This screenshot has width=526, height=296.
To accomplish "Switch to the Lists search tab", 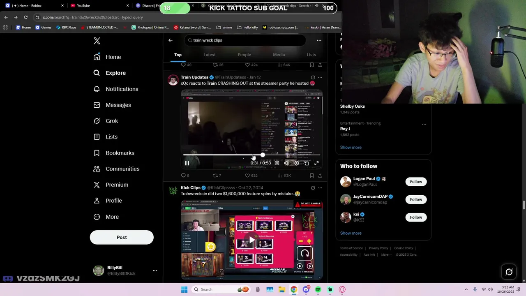I will pos(311,55).
